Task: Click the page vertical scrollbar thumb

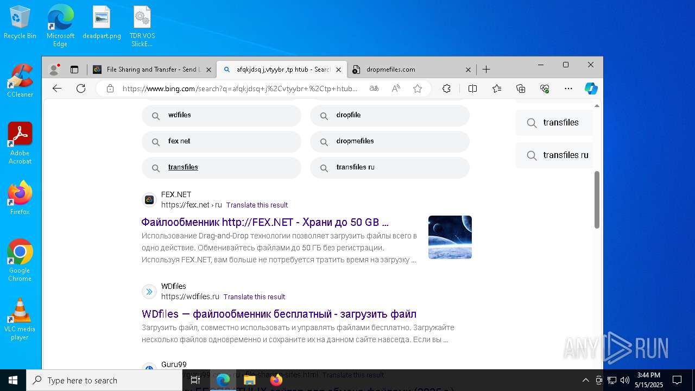Action: (x=597, y=200)
